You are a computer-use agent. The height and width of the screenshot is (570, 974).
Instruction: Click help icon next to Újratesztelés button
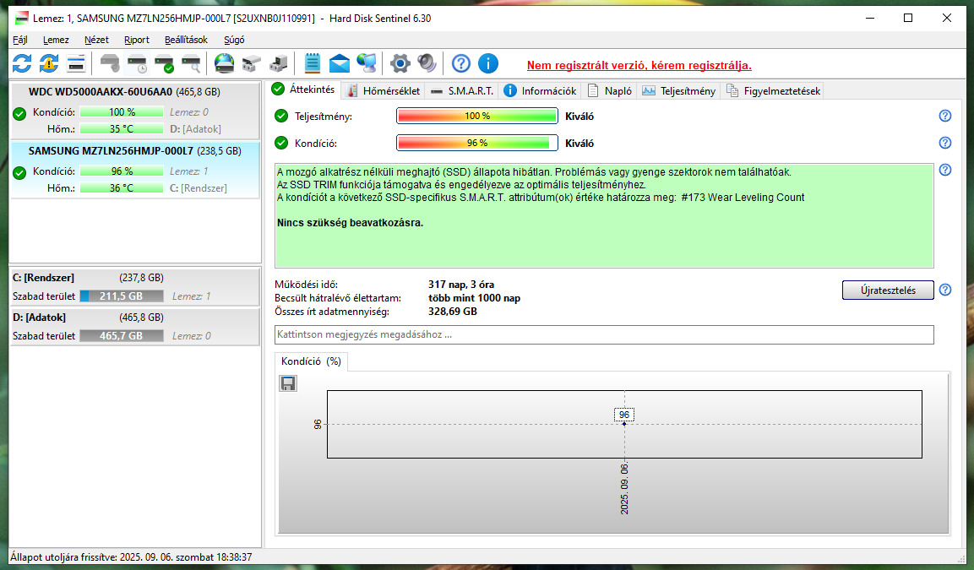[x=944, y=290]
